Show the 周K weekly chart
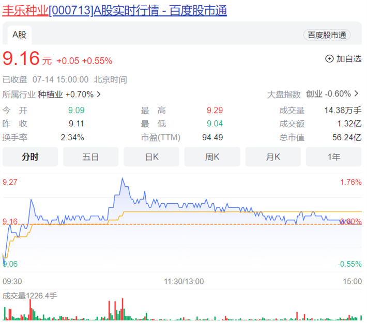Viewport: 367px width, 323px height. point(212,157)
